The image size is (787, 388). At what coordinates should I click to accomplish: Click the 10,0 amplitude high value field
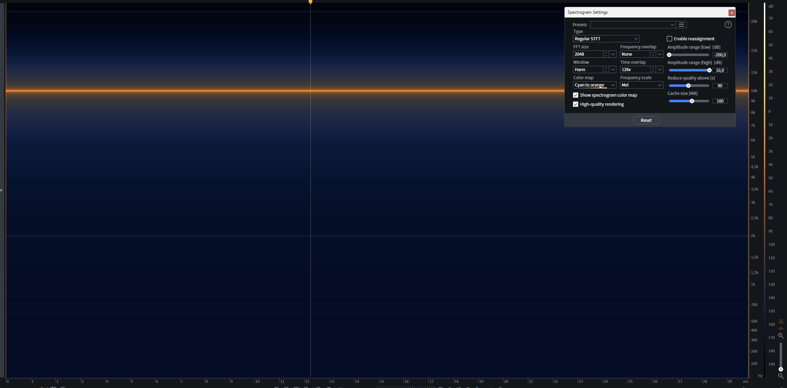pos(720,70)
